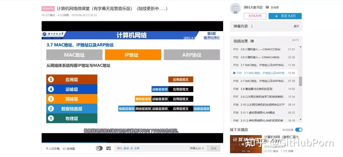
Task: Select episode P40 3.11.2 VLAN的实现机制
Action: pyautogui.click(x=264, y=120)
